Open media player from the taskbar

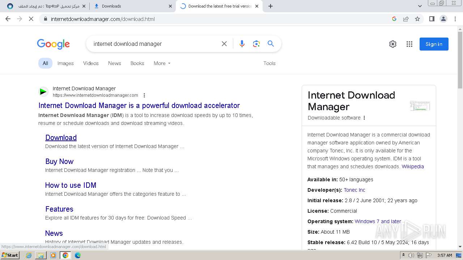53,255
